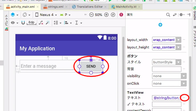Viewport: 196px width, 111px height.
Task: Open the align dropdown
Action: pos(68,23)
